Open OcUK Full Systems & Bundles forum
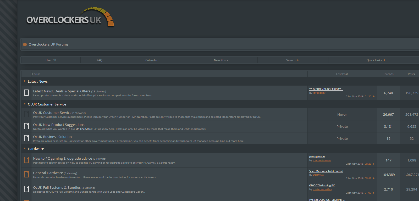 pyautogui.click(x=57, y=188)
